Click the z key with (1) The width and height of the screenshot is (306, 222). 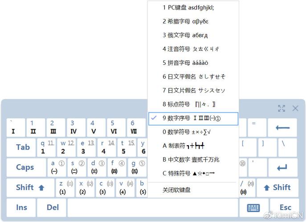coord(65,188)
